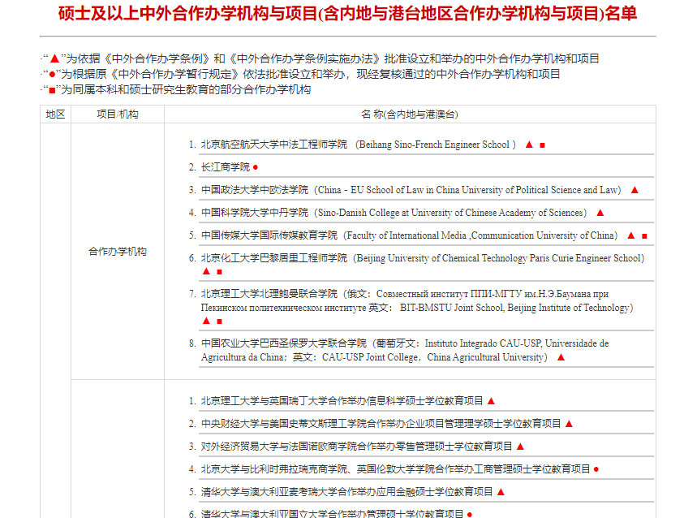Image resolution: width=684 pixels, height=518 pixels.
Task: Click the 地区 column header
Action: pyautogui.click(x=55, y=114)
